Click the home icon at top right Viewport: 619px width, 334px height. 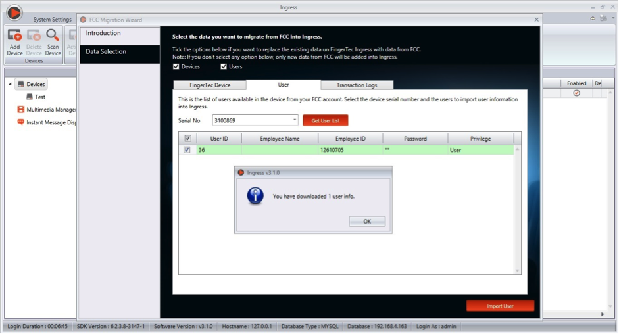click(x=593, y=18)
